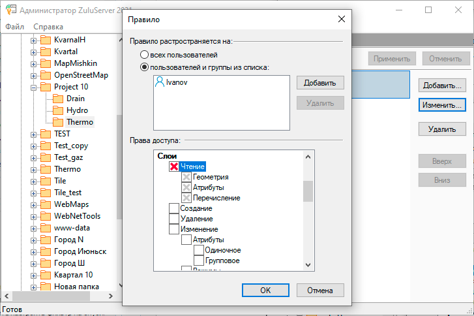
Task: Check the Удаление permission checkbox
Action: pyautogui.click(x=174, y=219)
